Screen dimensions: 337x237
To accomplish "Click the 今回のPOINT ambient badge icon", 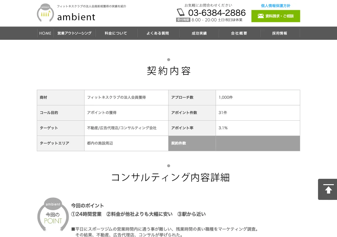I will [53, 215].
